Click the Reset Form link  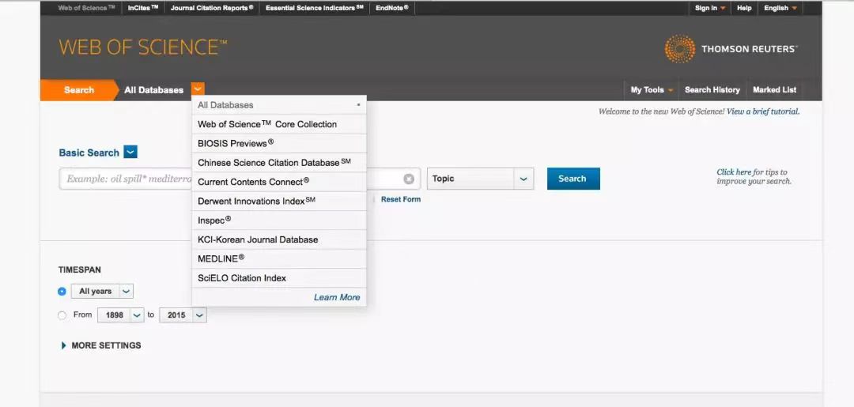401,199
